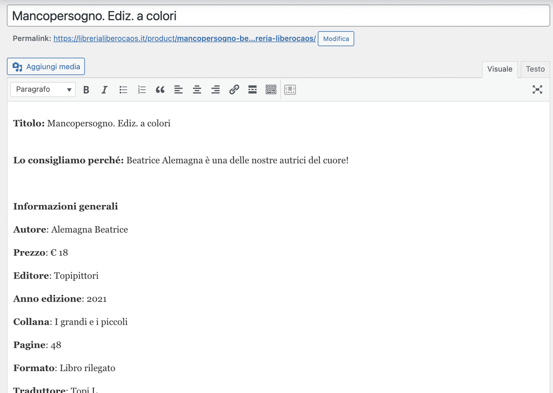Click Modifica to edit the permalink

[x=336, y=39]
